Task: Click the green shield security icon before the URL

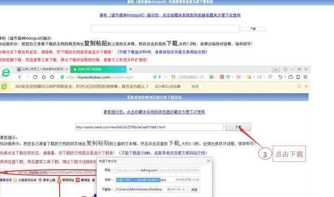Action: [x=62, y=77]
